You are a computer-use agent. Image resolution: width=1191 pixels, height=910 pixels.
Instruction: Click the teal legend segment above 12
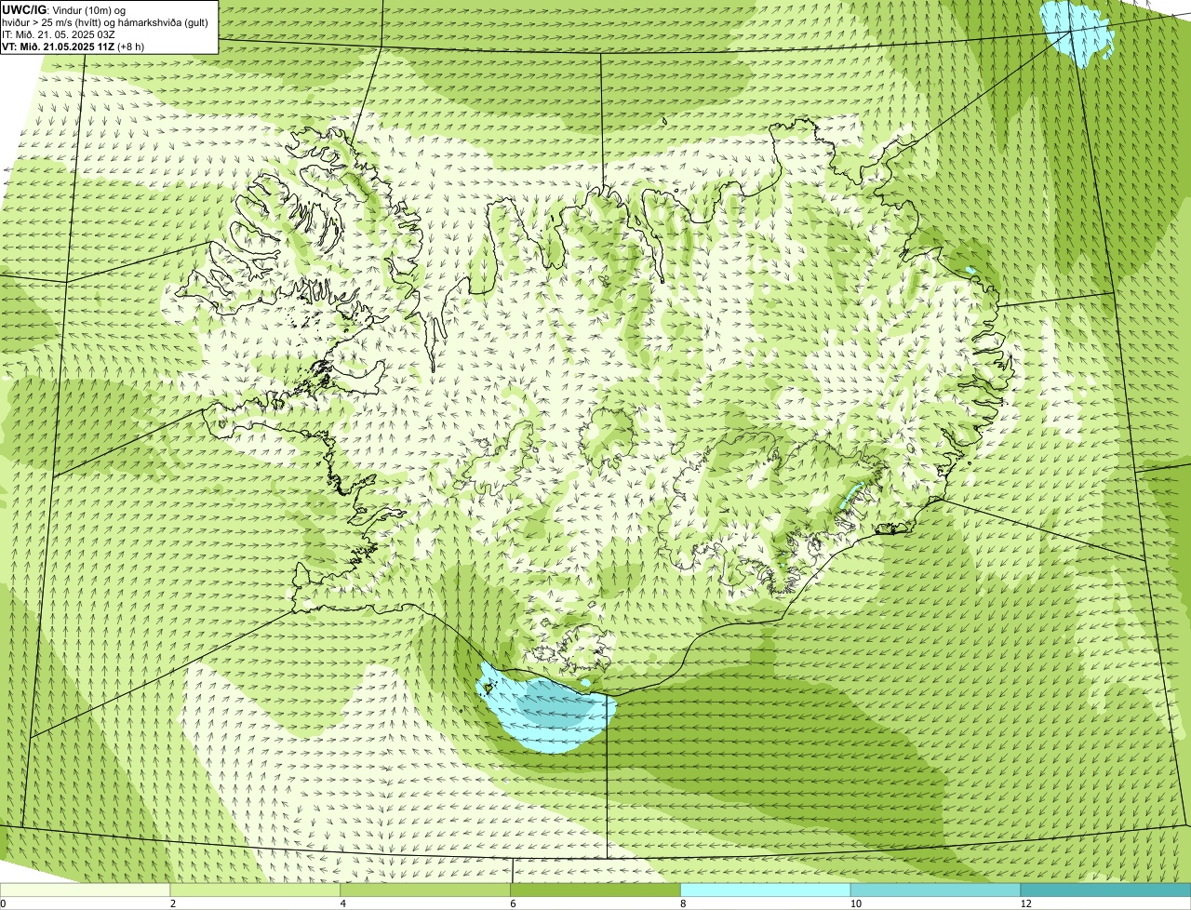pos(1105,890)
